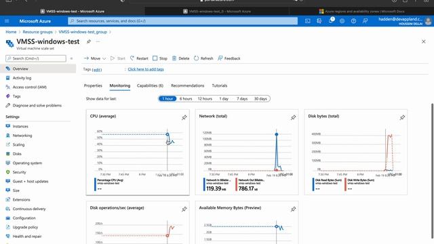
Task: Pin VMSS-windows-test to dashboard
Action: click(89, 41)
